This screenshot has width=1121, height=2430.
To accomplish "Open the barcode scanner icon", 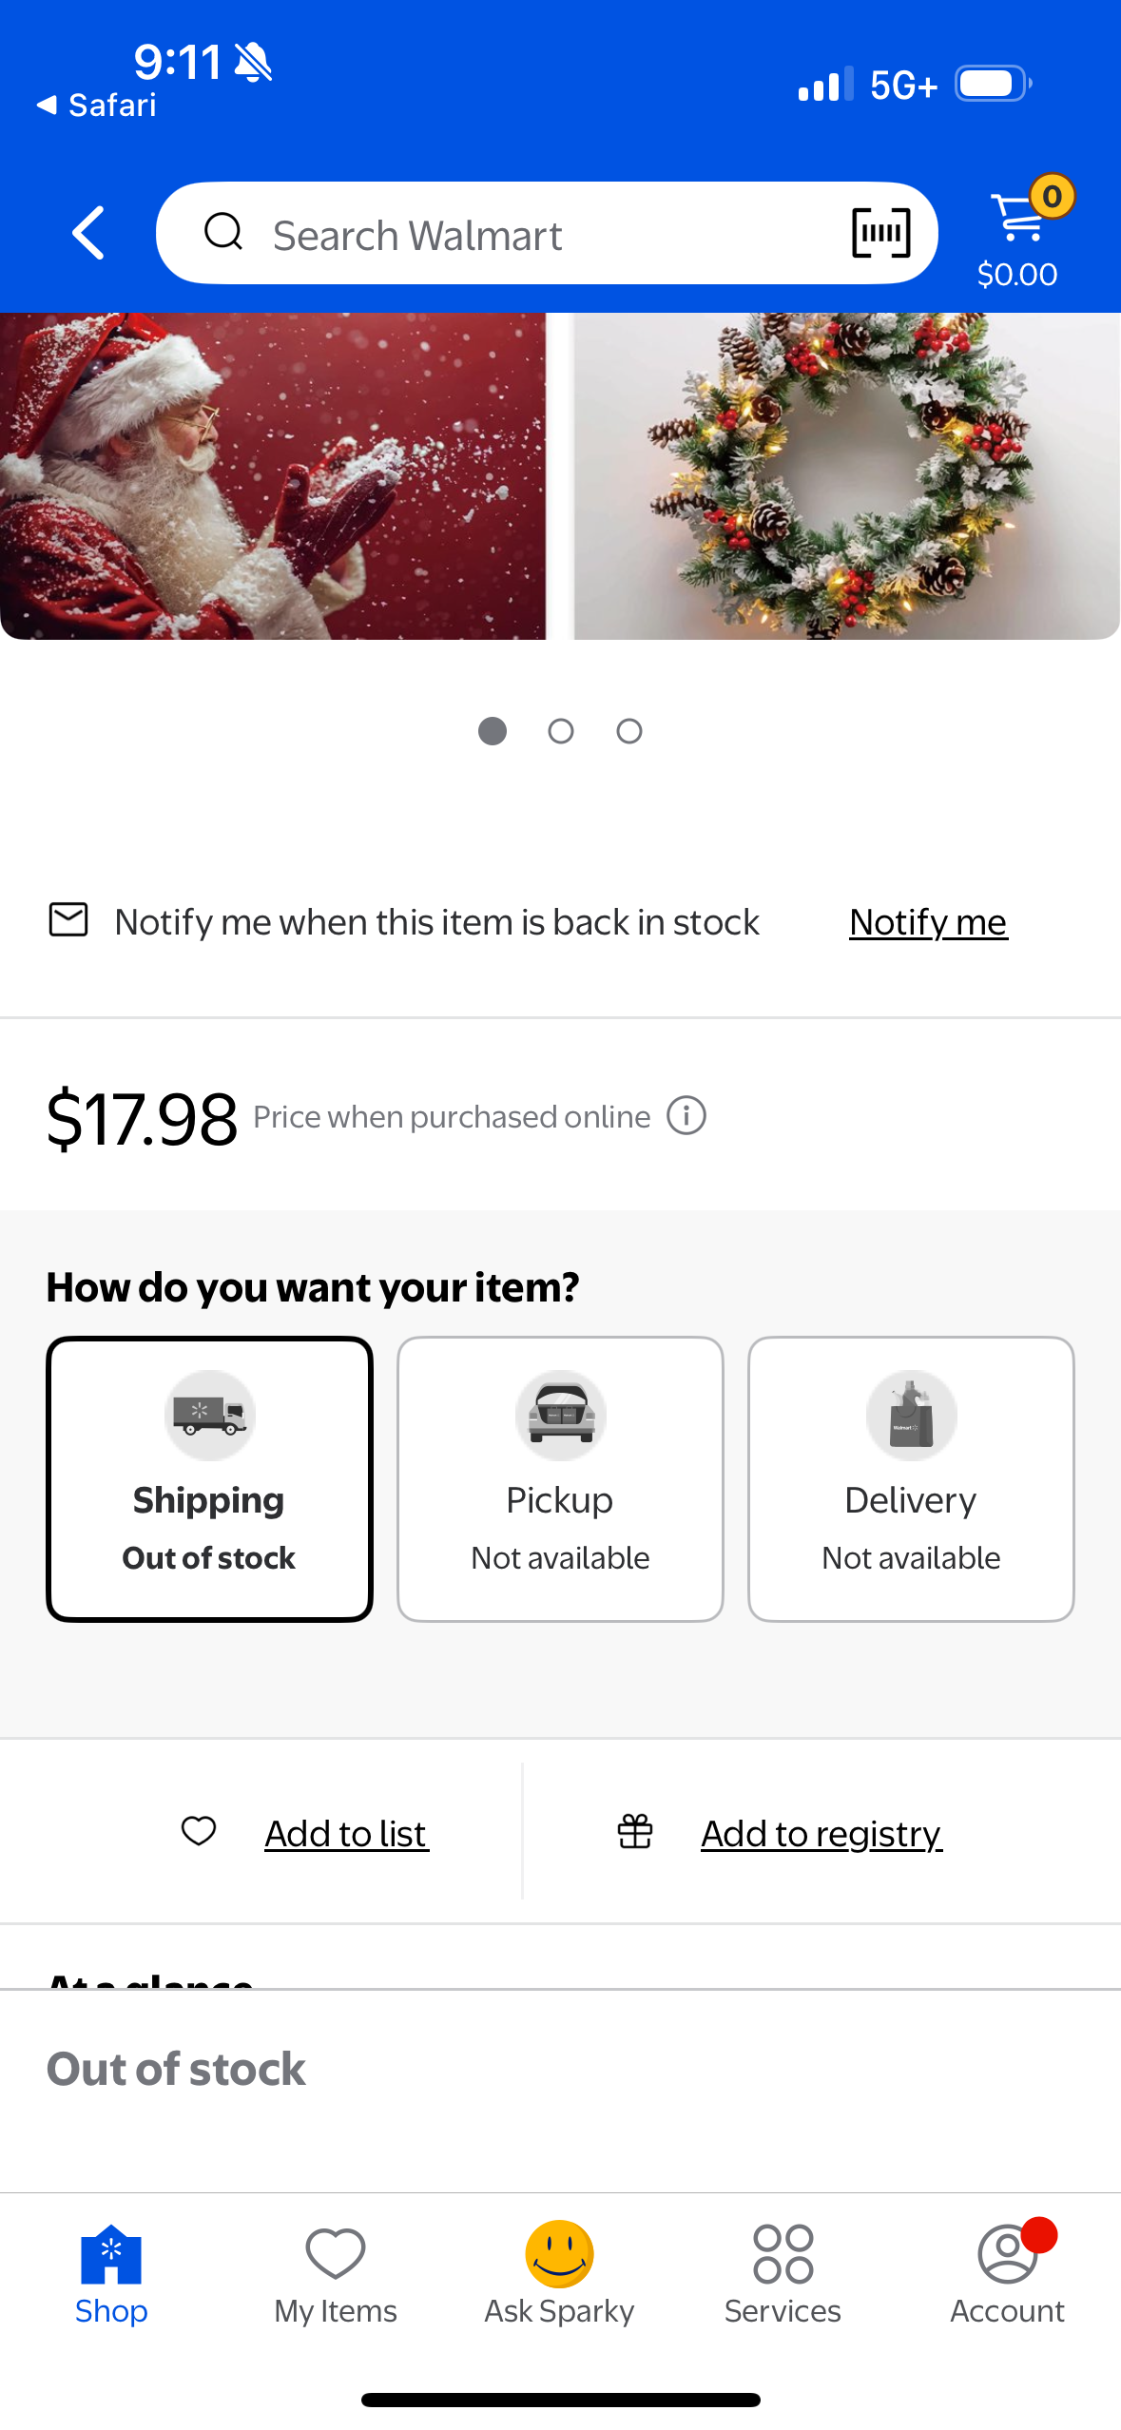I will coord(880,233).
